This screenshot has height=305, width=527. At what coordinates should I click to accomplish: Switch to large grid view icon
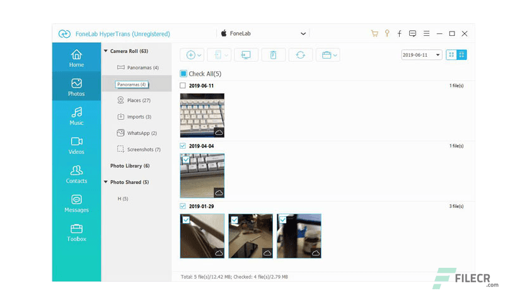[x=451, y=55]
